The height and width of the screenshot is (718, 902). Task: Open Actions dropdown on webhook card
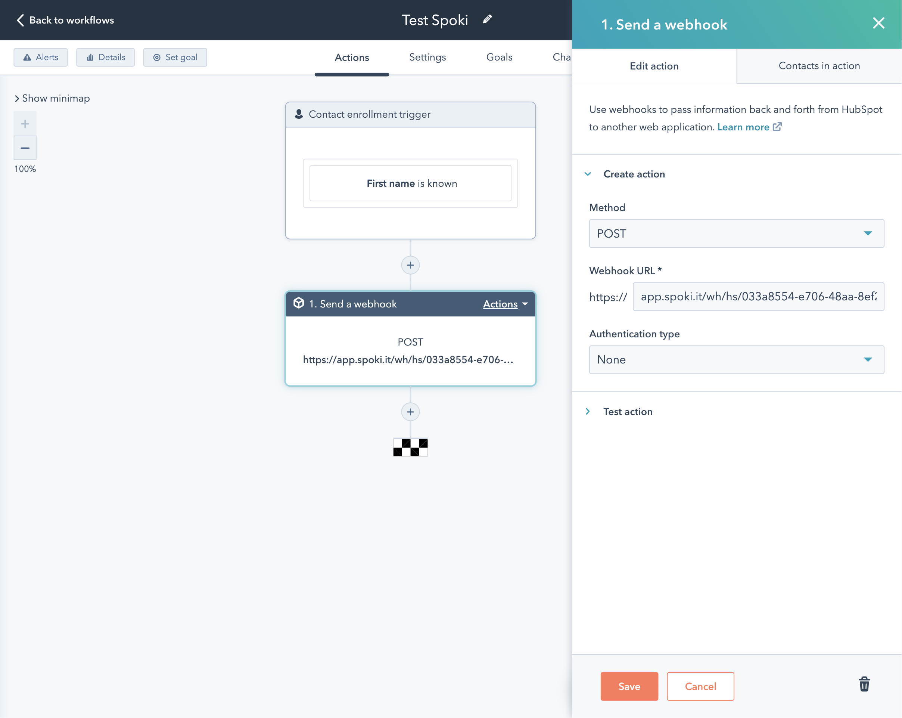pos(506,304)
